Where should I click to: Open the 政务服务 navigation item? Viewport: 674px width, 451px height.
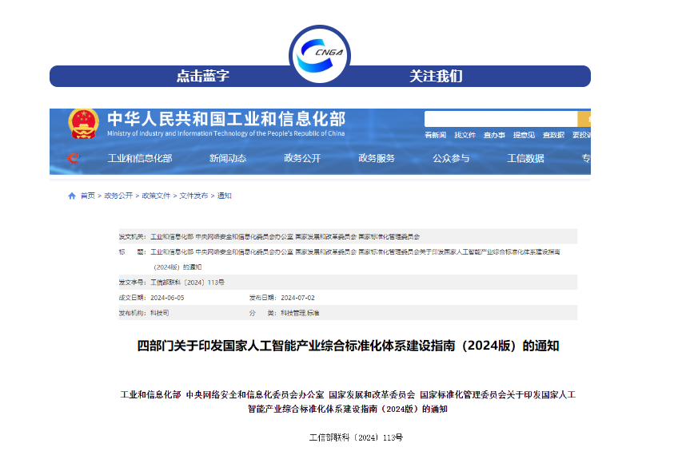(377, 158)
